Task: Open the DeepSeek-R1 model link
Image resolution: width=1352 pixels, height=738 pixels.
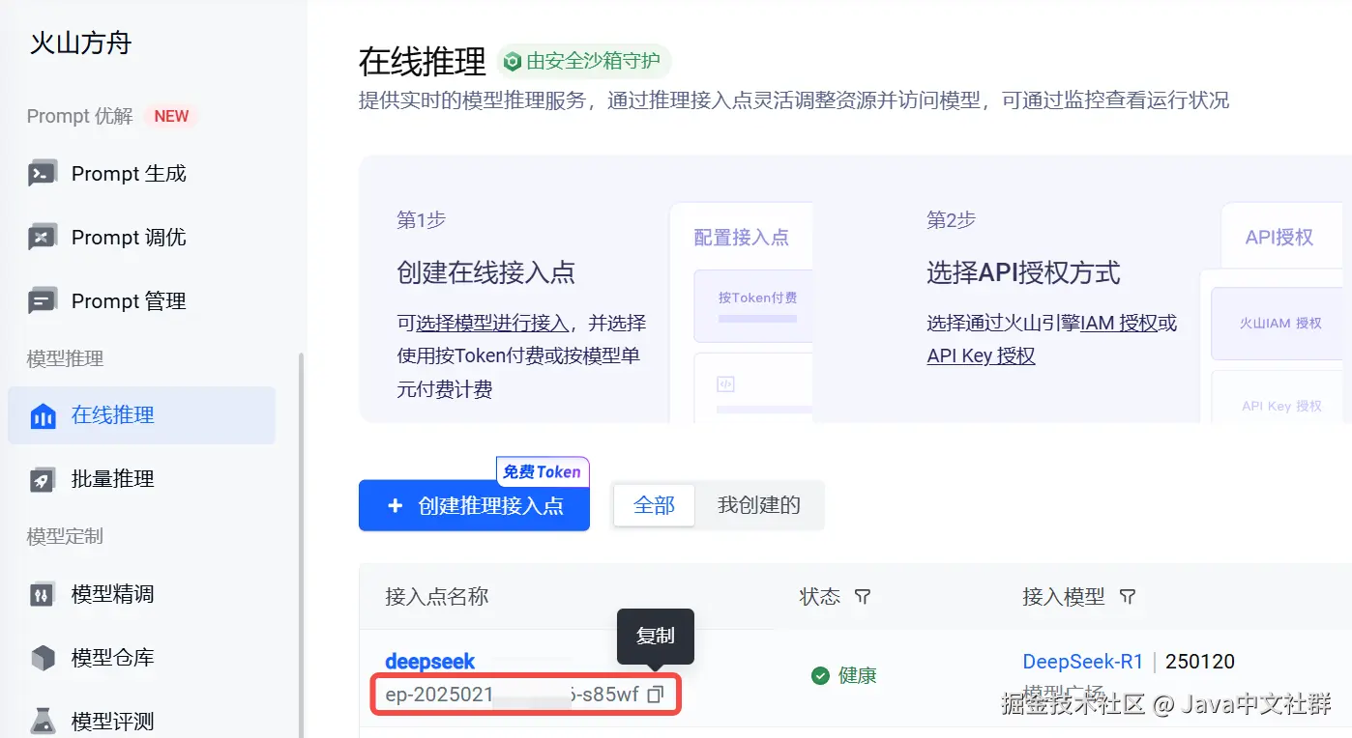Action: [1083, 662]
